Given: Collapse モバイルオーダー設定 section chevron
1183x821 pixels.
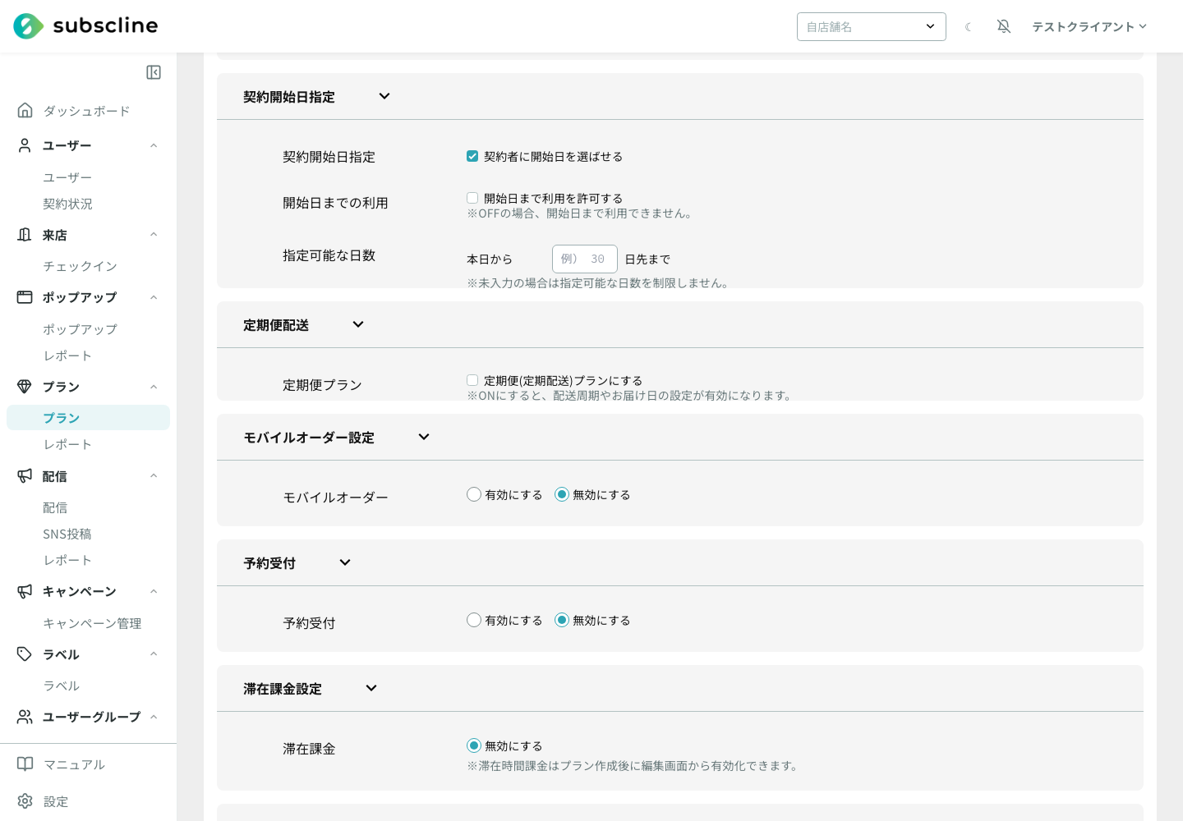Looking at the screenshot, I should tap(424, 437).
